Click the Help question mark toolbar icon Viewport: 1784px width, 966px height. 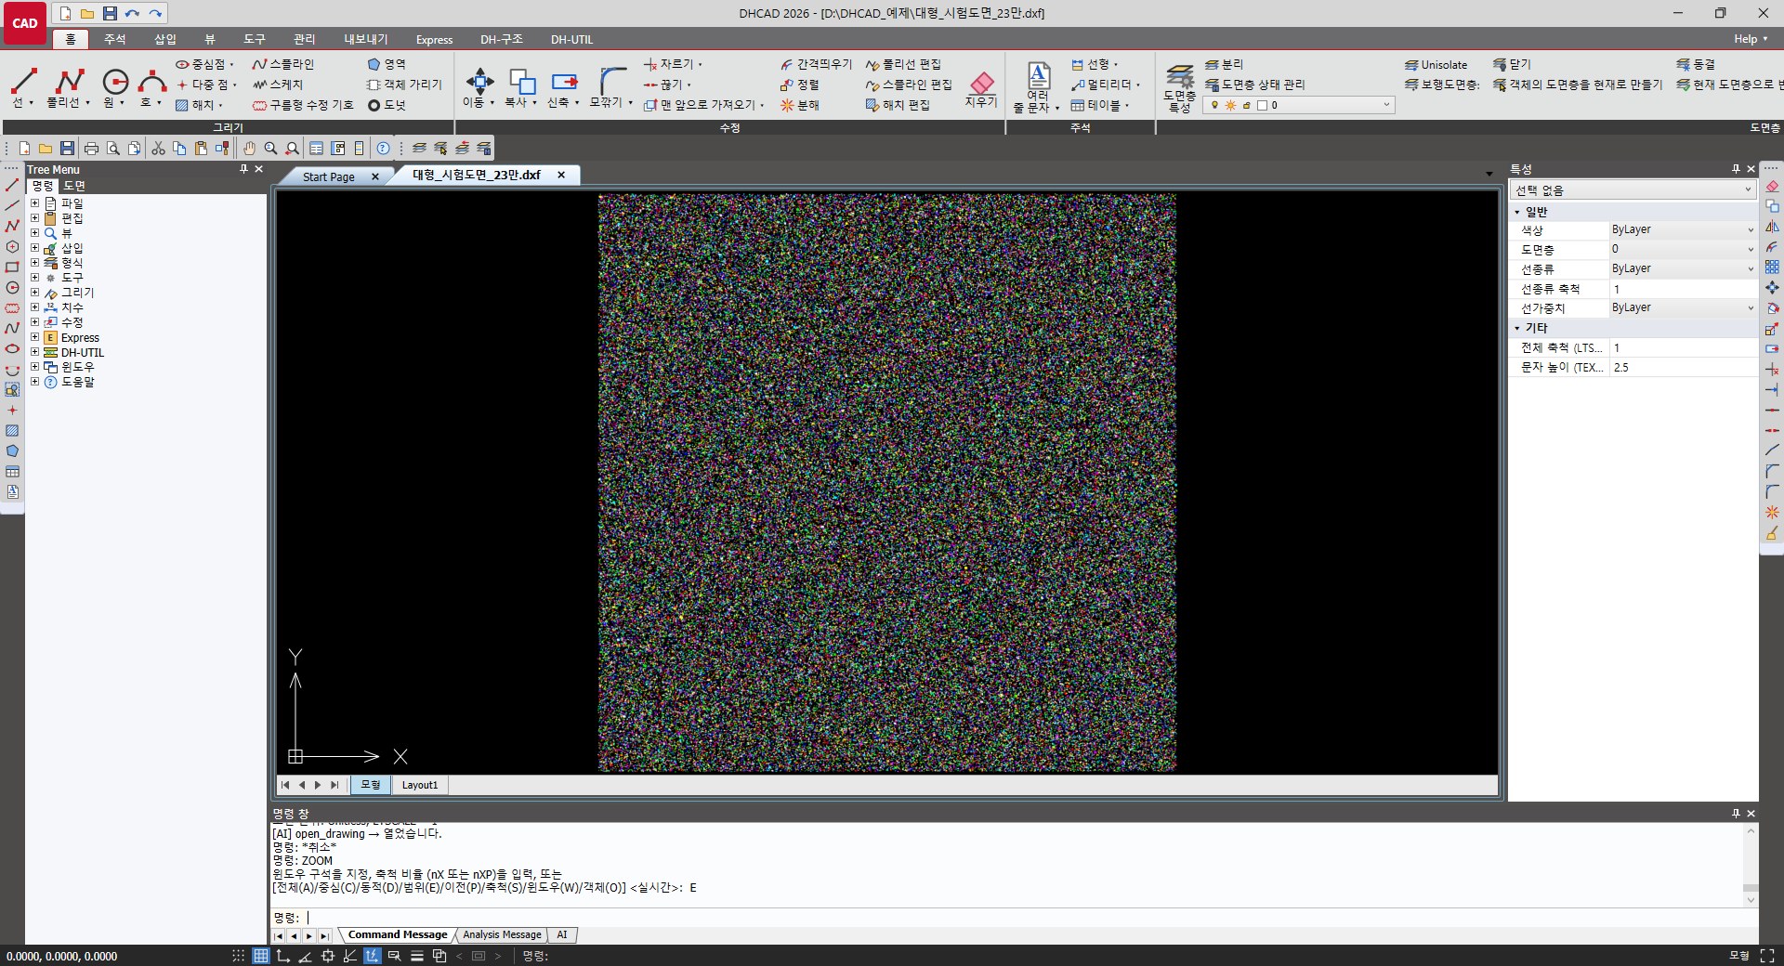point(383,149)
